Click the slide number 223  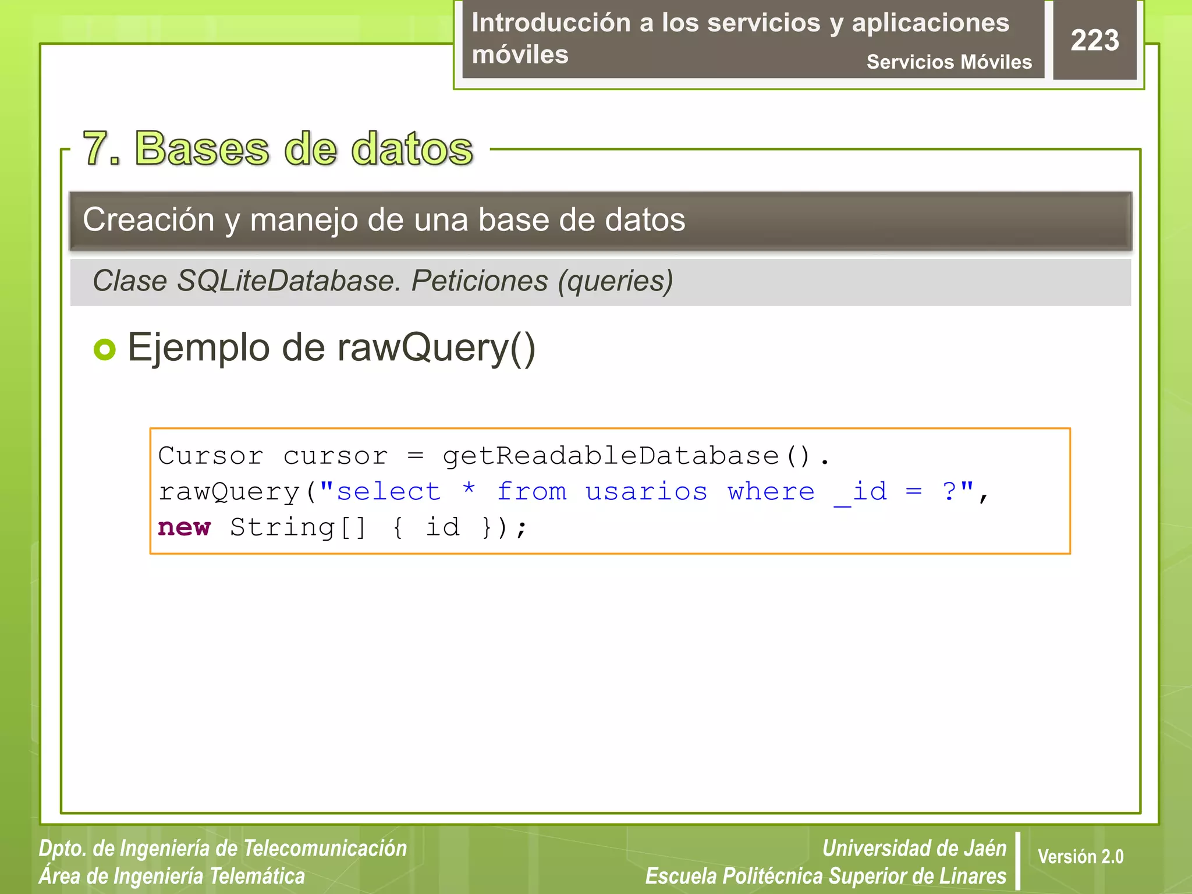click(1094, 41)
